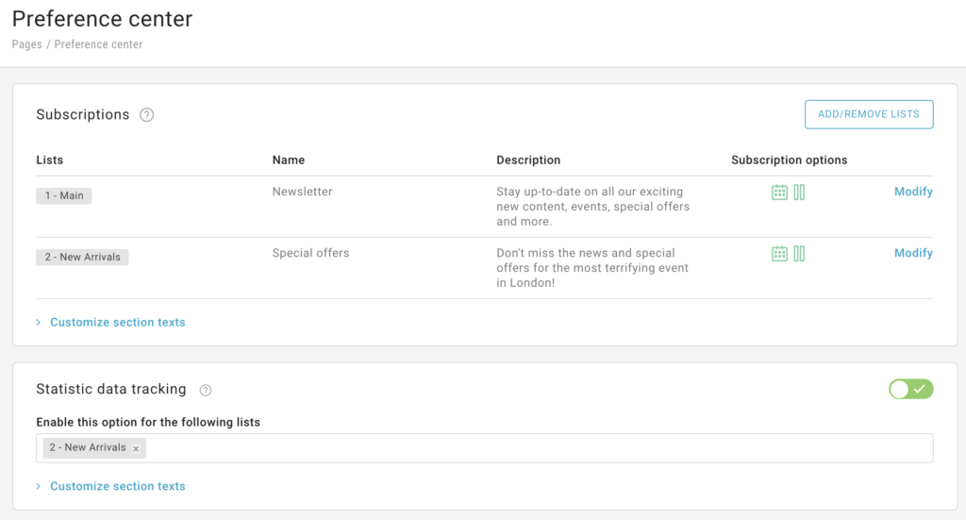966x520 pixels.
Task: Click the Special offers name cell
Action: 310,253
